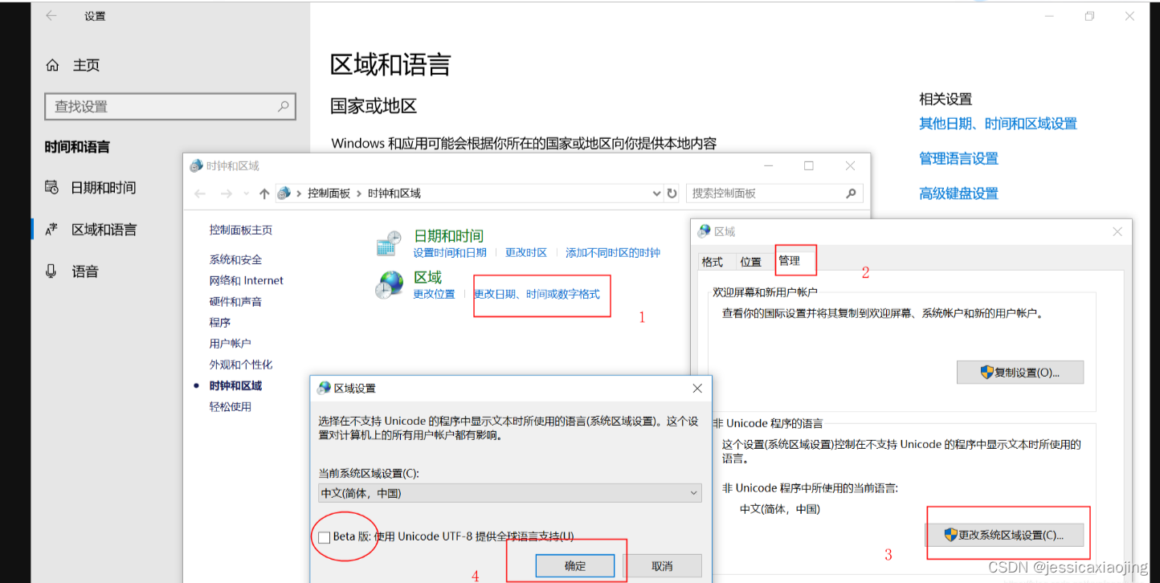This screenshot has width=1160, height=583.
Task: Go to 控制面板主页
Action: click(x=241, y=230)
